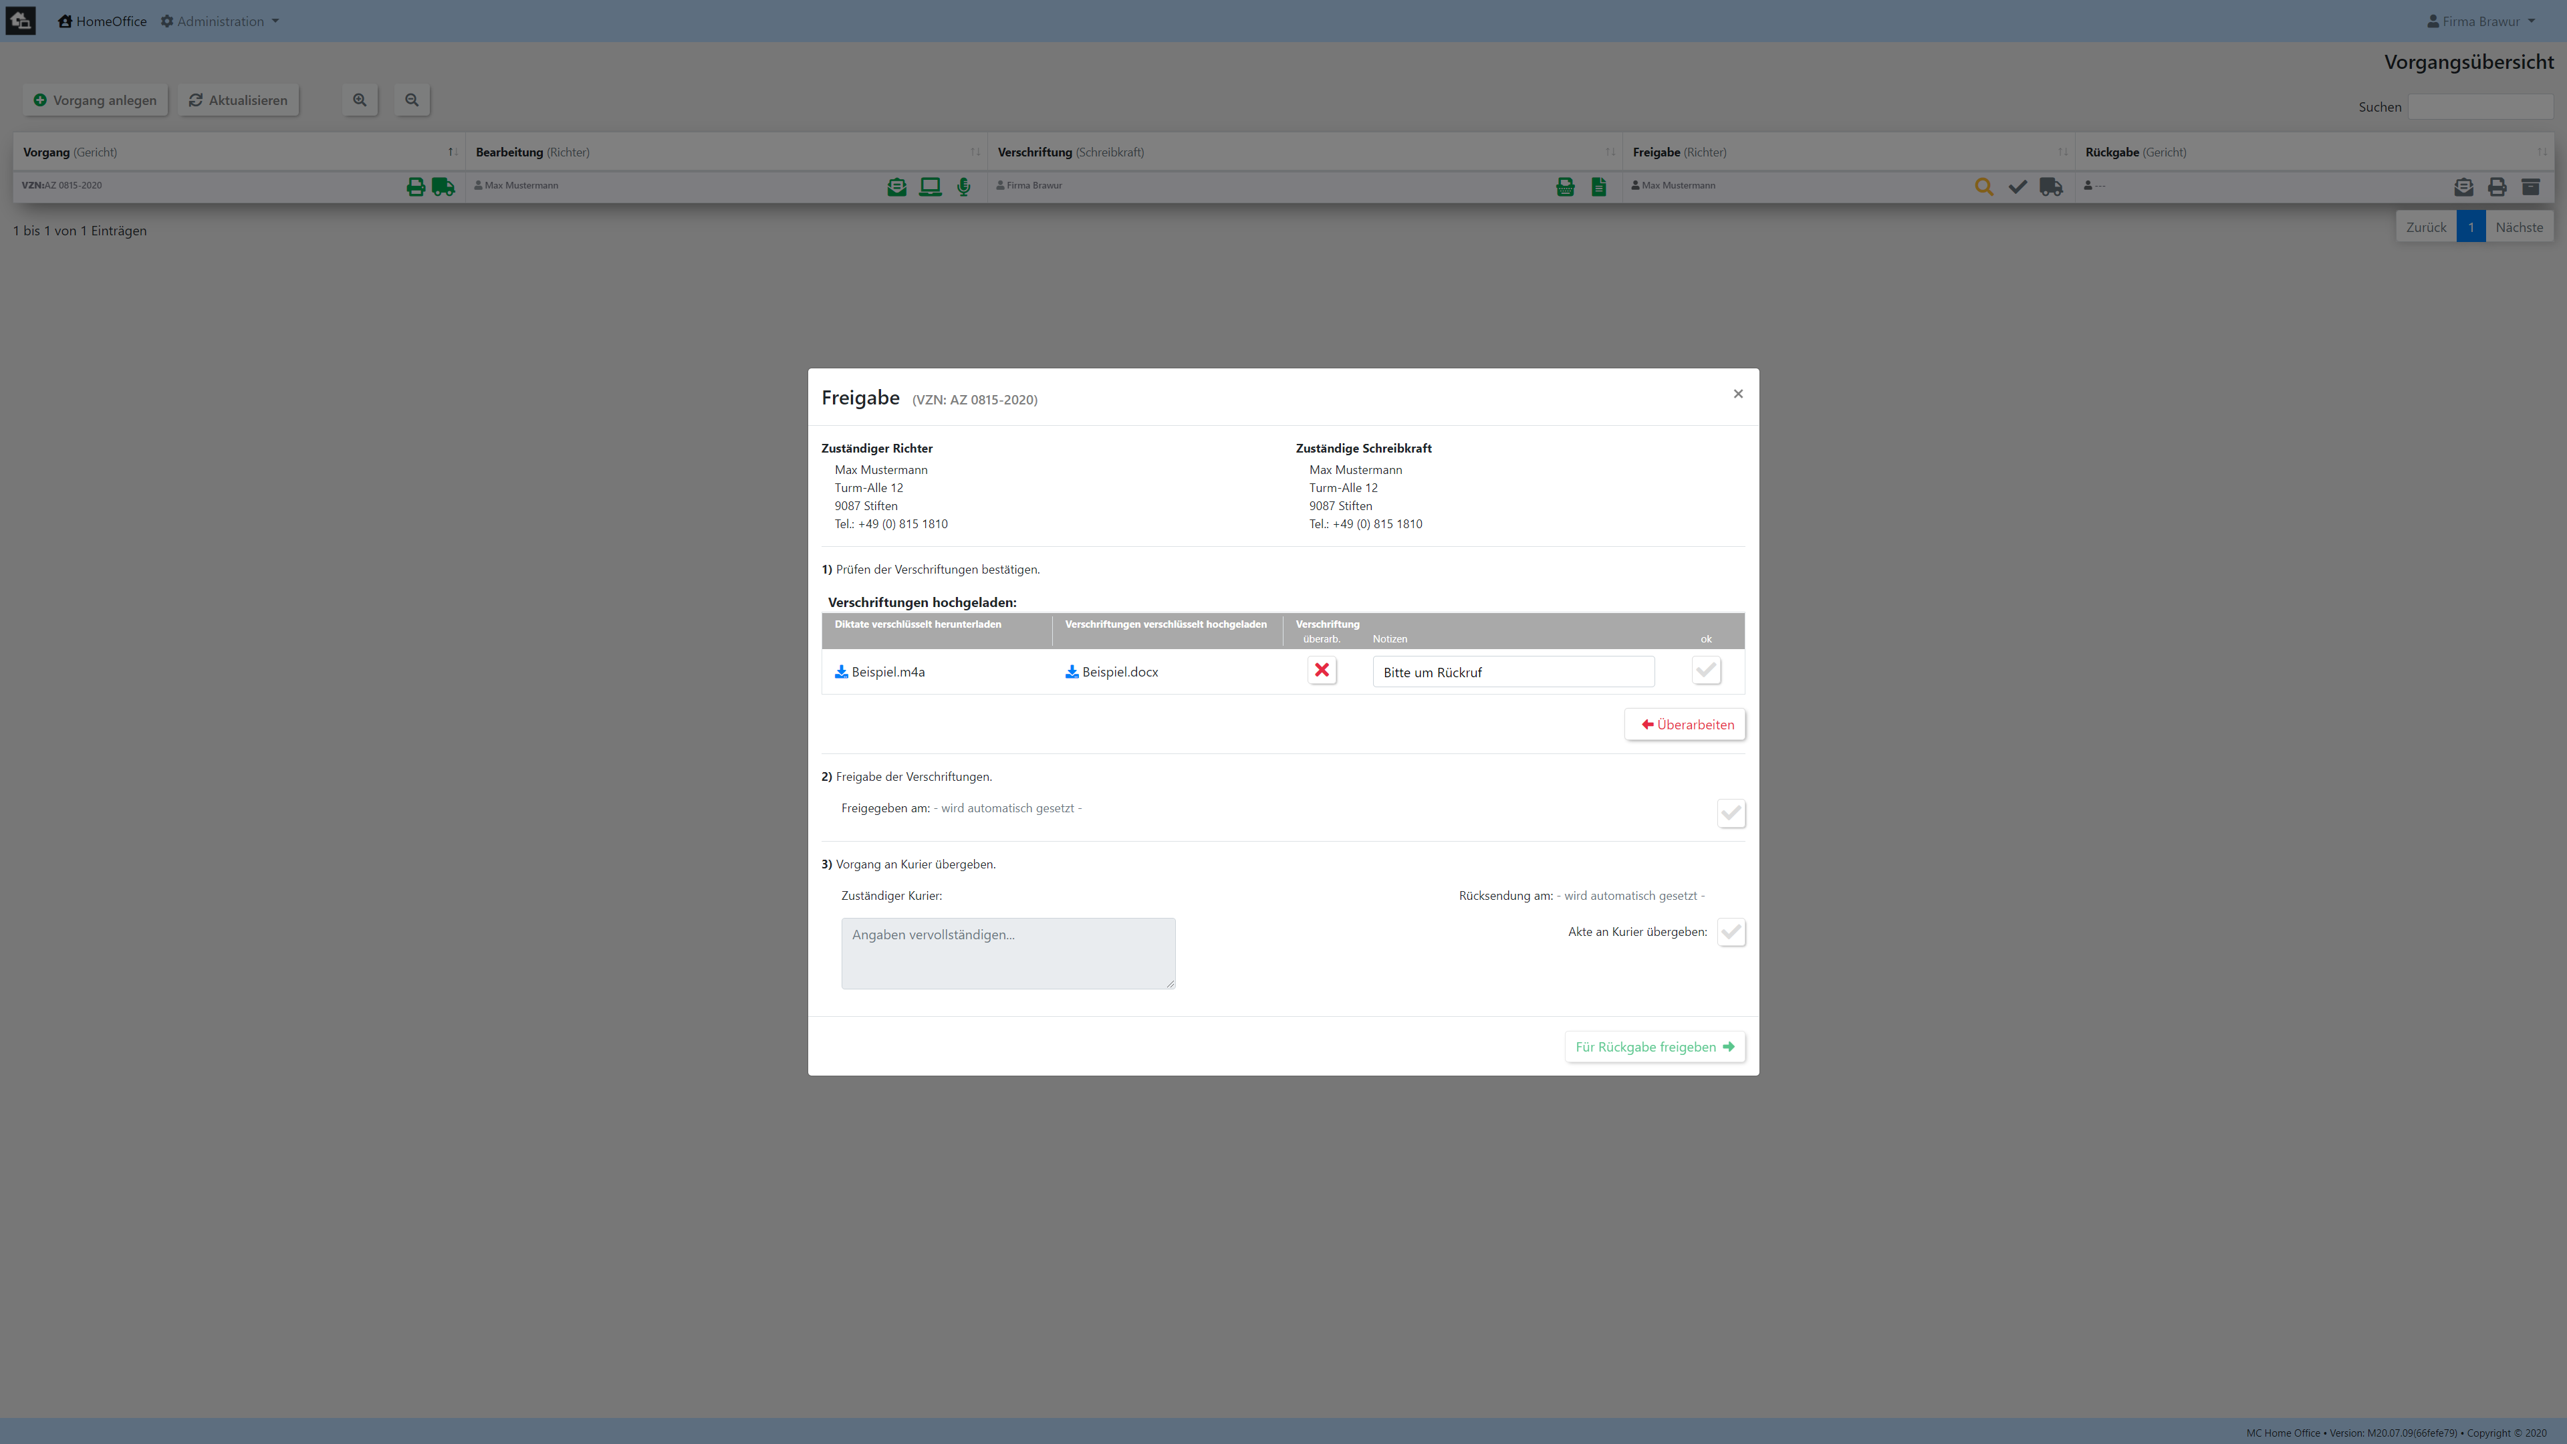Screen dimensions: 2567x1444
Task: Focus the Suchen search field
Action: coord(2479,107)
